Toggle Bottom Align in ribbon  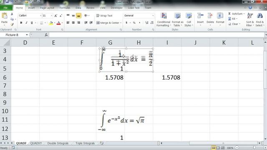(x=78, y=16)
